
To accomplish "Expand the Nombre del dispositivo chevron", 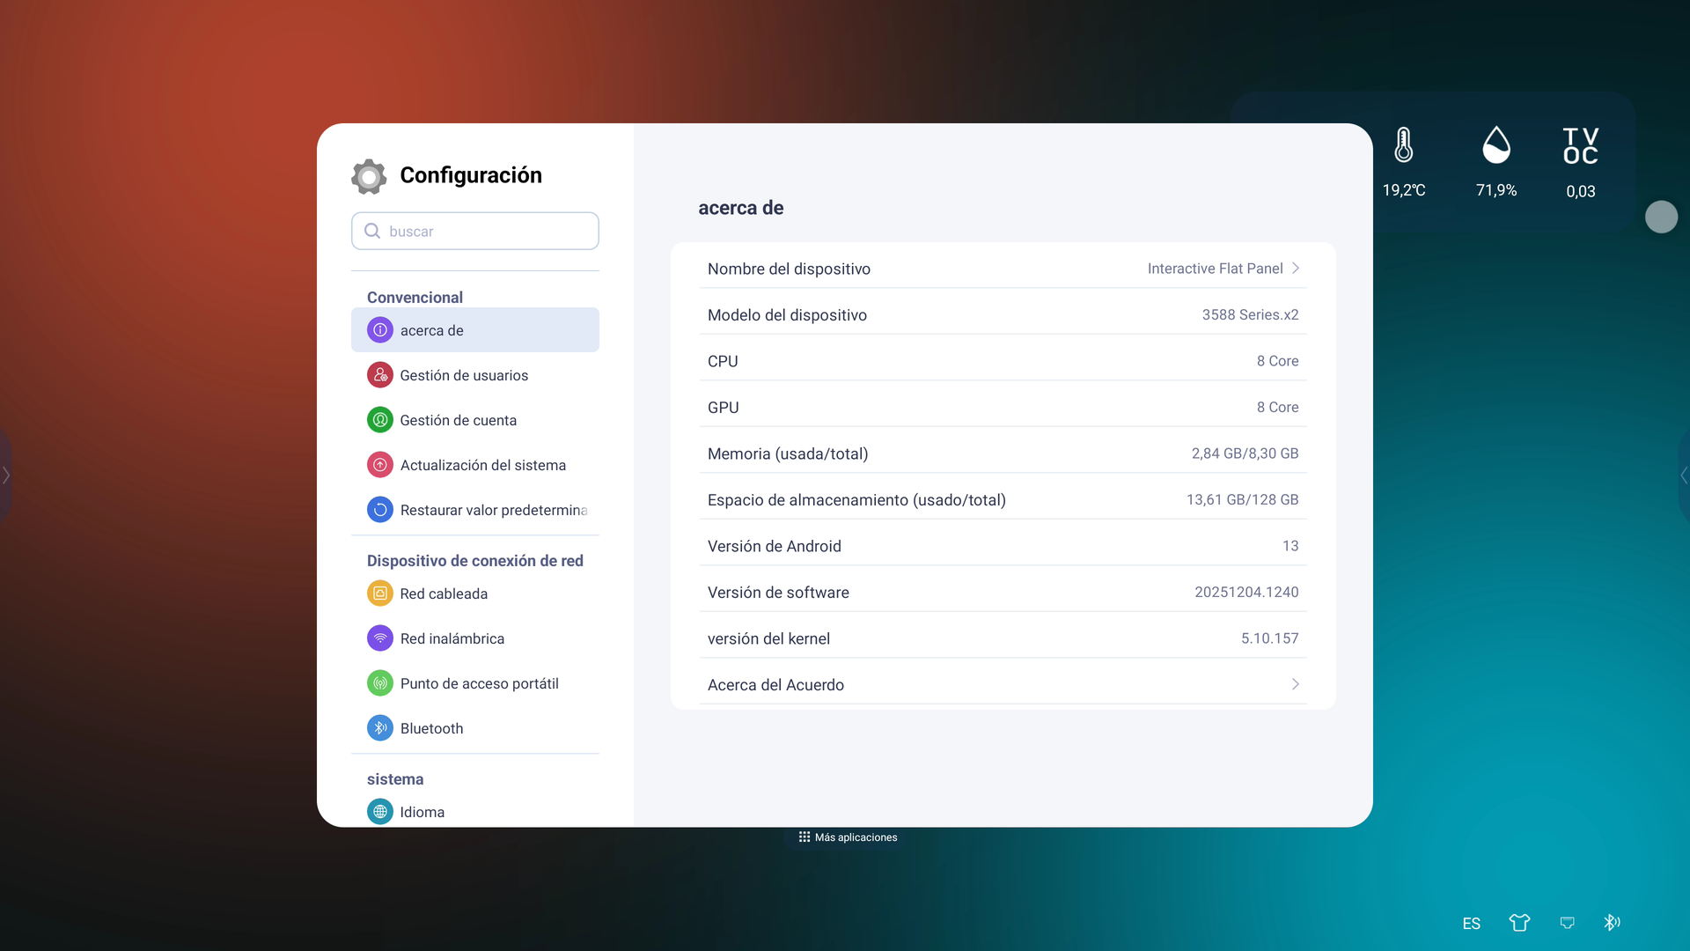I will click(1296, 269).
